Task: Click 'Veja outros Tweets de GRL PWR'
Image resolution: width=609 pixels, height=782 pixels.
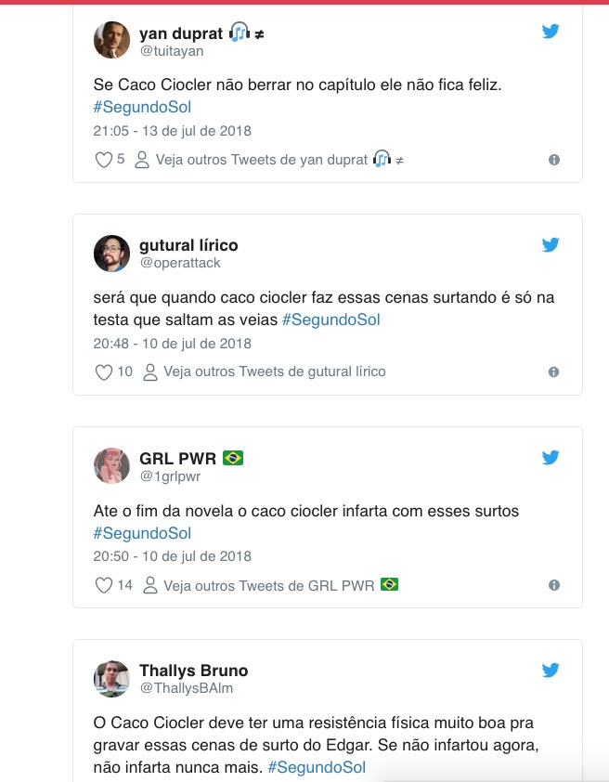Action: click(269, 586)
